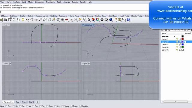192x108 pixels.
Task: Click the color wheel Object Properties icon
Action: pos(97,19)
